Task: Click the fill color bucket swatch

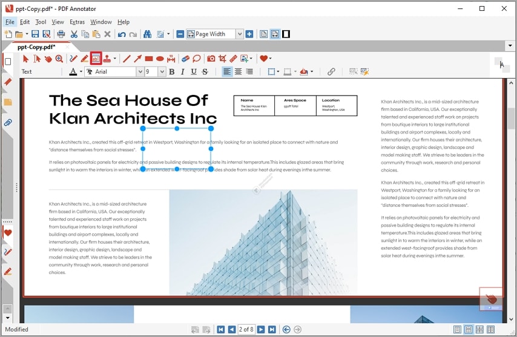Action: point(304,71)
